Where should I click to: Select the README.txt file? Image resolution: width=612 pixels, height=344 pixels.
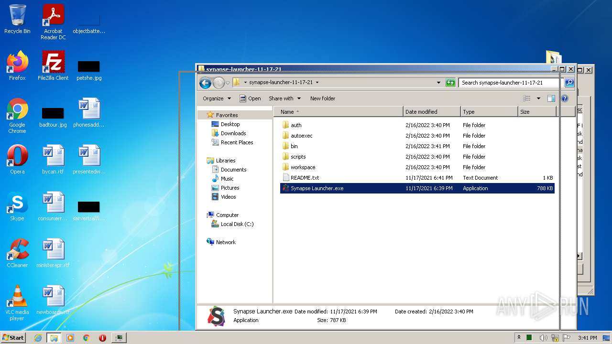pyautogui.click(x=305, y=178)
